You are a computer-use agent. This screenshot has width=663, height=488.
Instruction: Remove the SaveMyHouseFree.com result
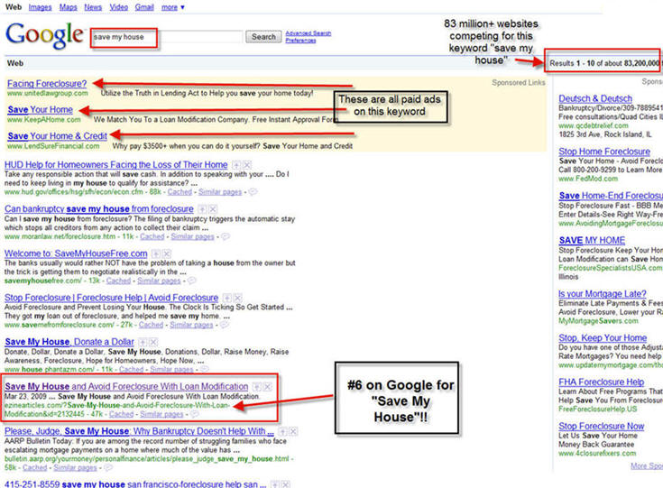tap(167, 253)
